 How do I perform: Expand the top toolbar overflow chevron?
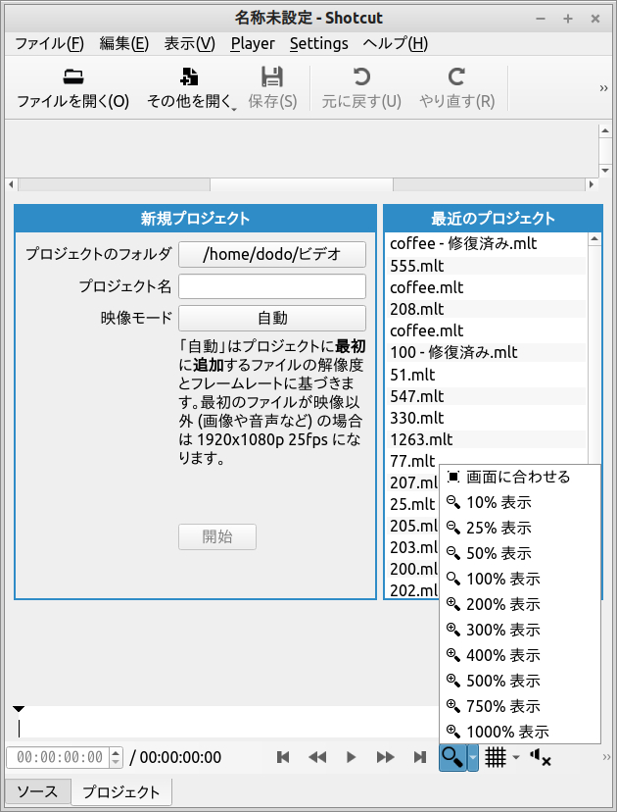(603, 88)
